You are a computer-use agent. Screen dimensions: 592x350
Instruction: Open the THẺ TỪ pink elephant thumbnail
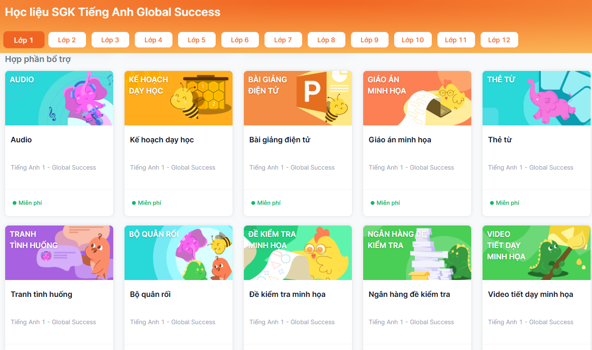click(x=537, y=98)
